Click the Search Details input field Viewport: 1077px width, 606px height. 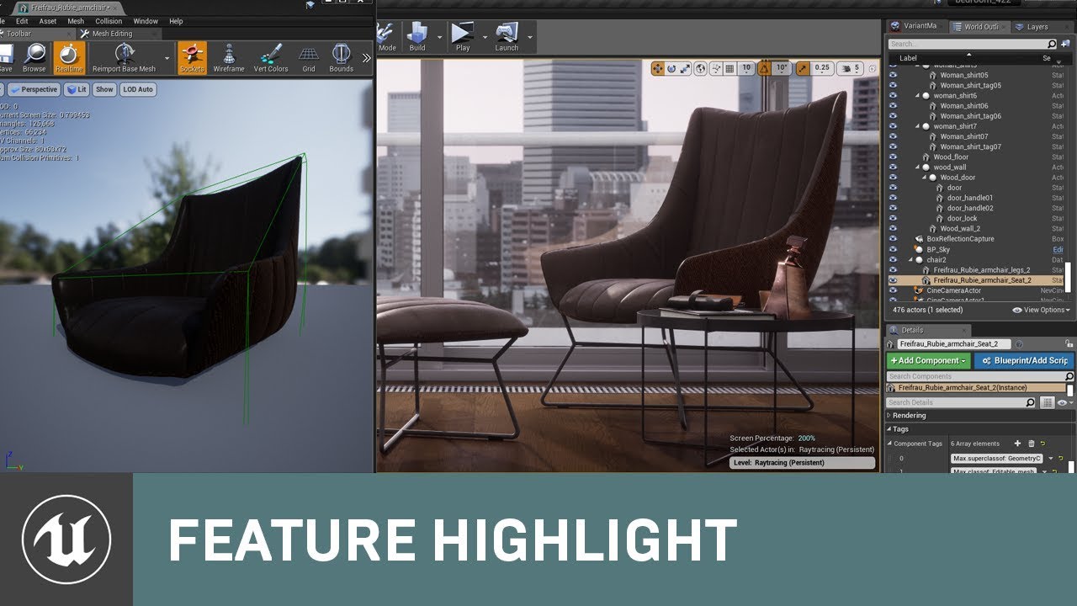(962, 402)
